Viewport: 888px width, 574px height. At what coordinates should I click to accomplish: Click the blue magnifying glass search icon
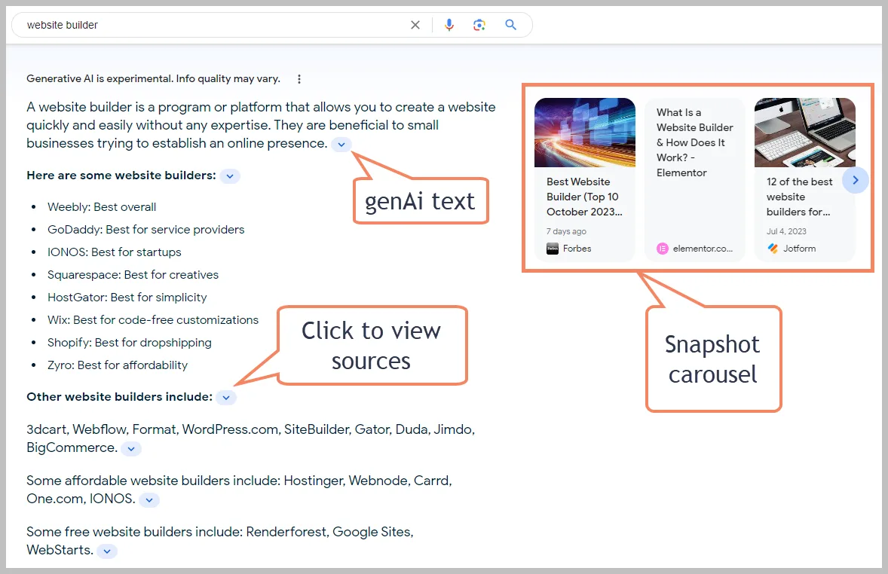(x=511, y=25)
